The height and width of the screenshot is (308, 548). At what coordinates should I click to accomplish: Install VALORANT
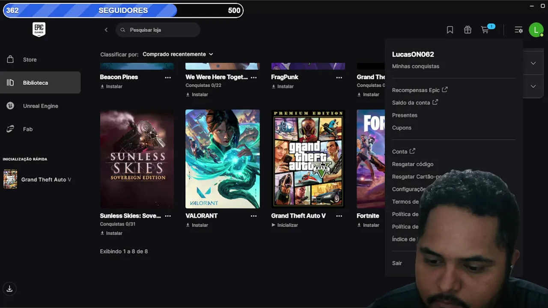click(197, 225)
